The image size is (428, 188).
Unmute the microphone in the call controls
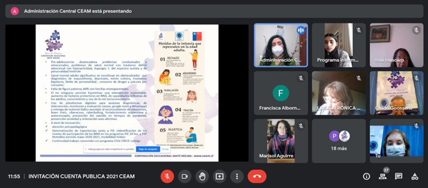tap(167, 176)
